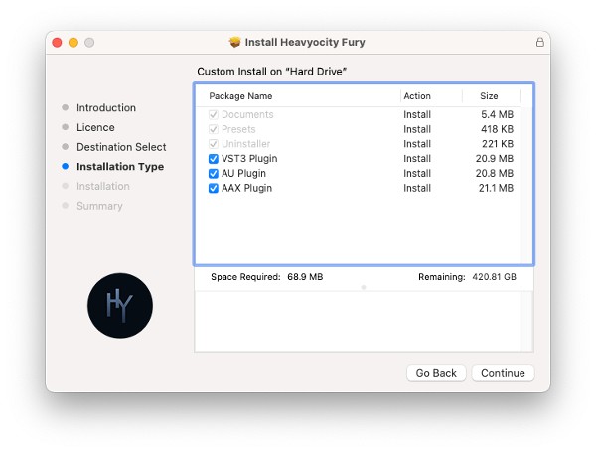Click the minimize window button
Screen dimensions: 596x453
[73, 42]
